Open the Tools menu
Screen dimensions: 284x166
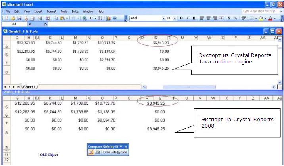(x=64, y=11)
